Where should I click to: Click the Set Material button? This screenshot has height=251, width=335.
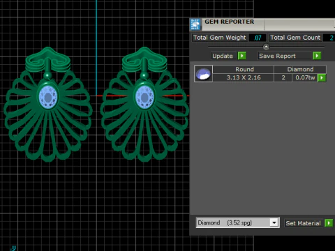click(x=303, y=223)
